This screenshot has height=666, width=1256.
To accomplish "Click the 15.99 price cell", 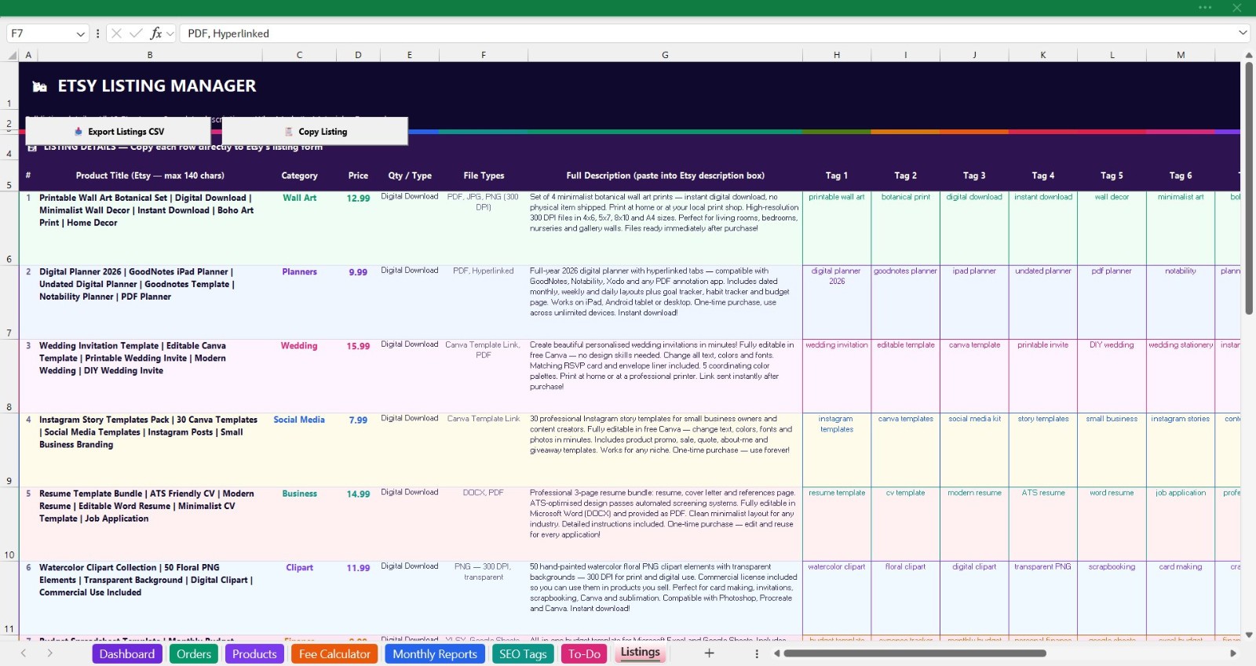I will click(358, 376).
